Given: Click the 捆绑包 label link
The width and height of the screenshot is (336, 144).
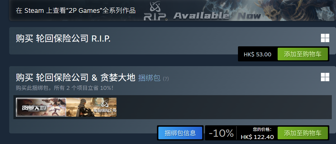Looking at the screenshot, I should [x=149, y=78].
